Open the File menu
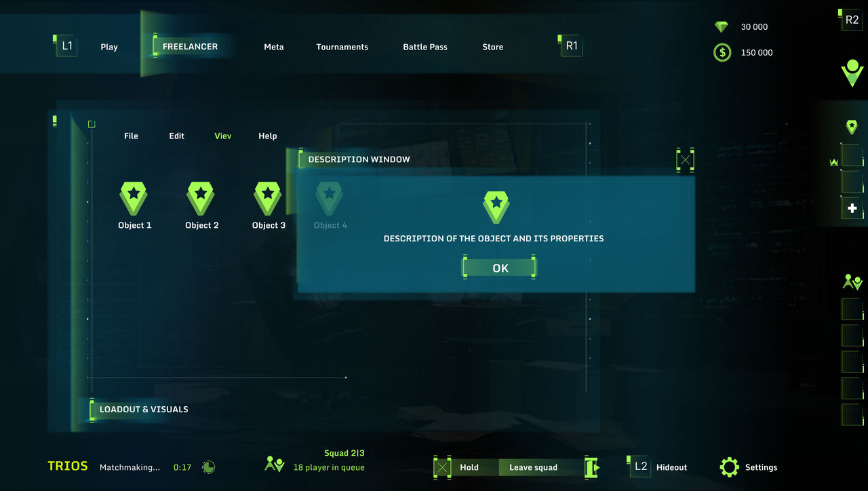 131,136
